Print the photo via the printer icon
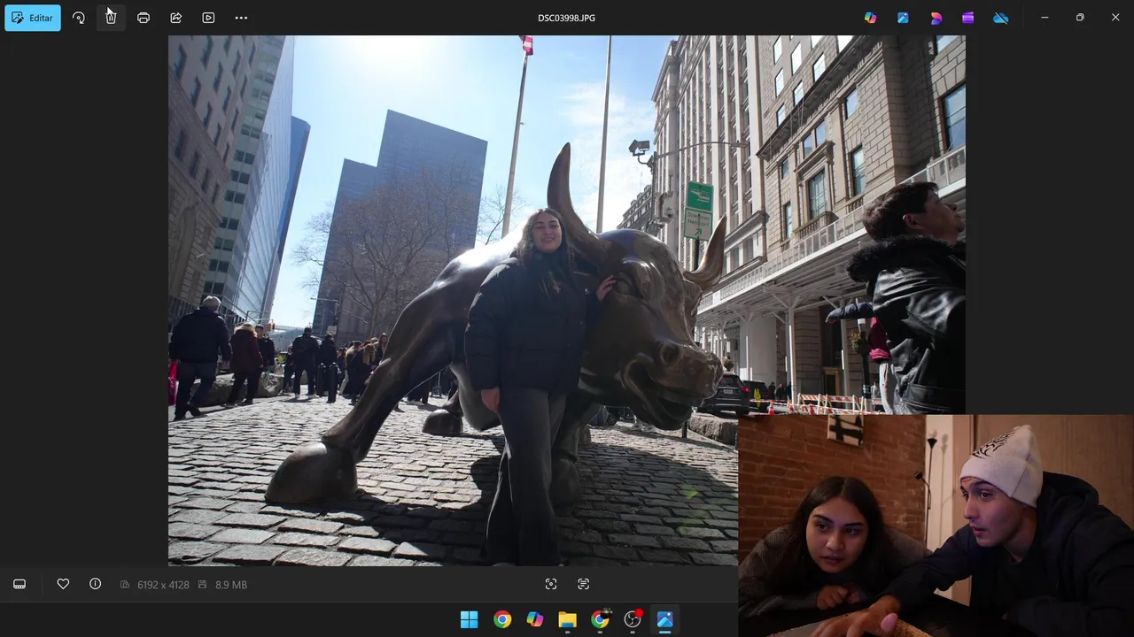The image size is (1134, 637). pos(144,18)
